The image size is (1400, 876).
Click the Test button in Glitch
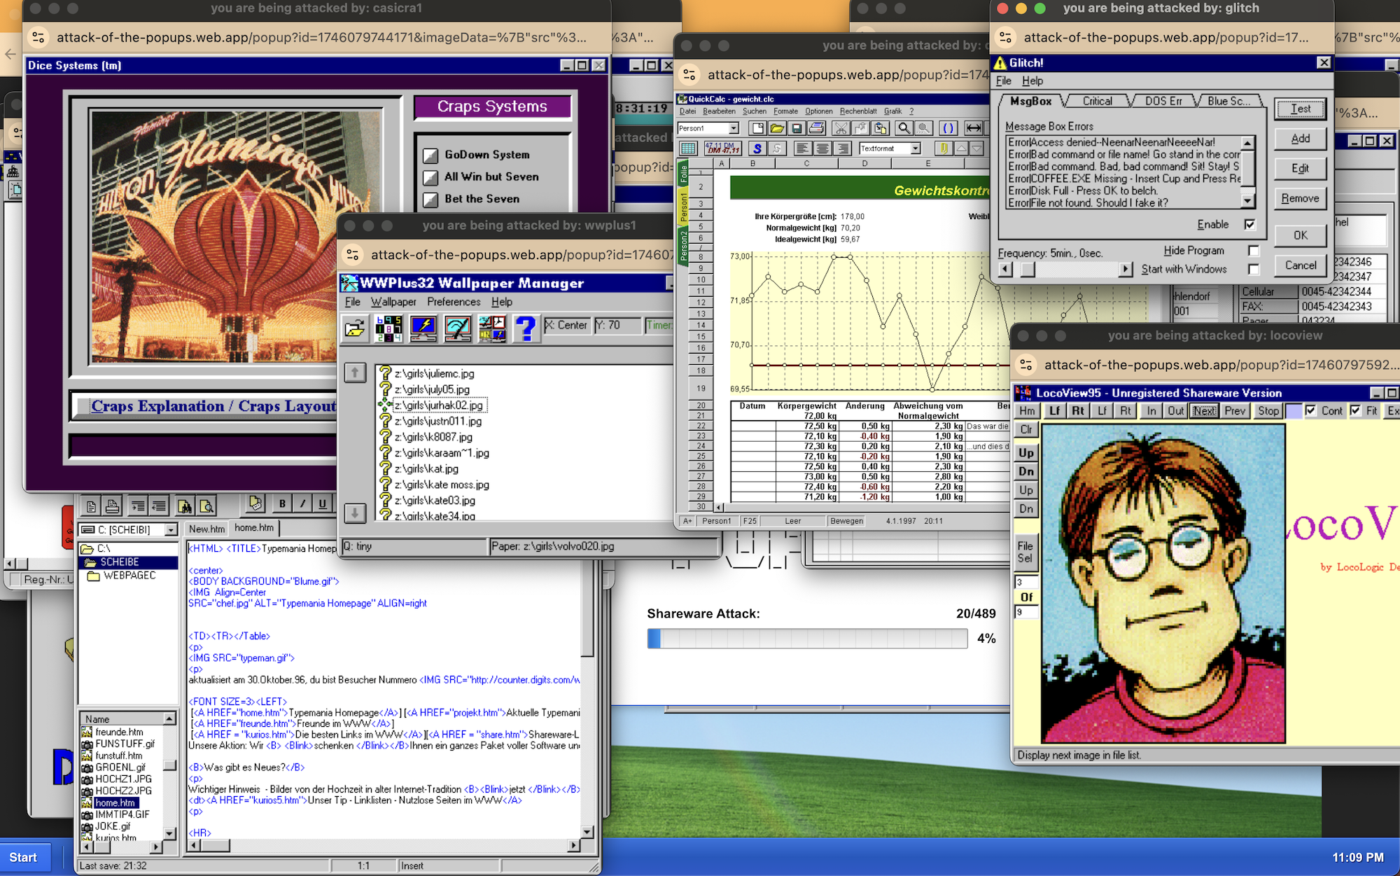click(1300, 109)
